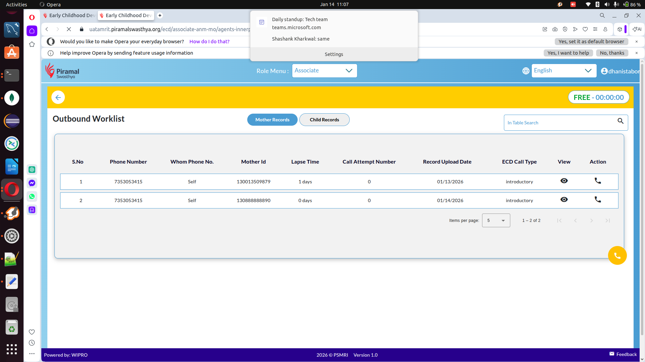This screenshot has width=645, height=362.
Task: Select the Mother Records tab
Action: click(272, 120)
